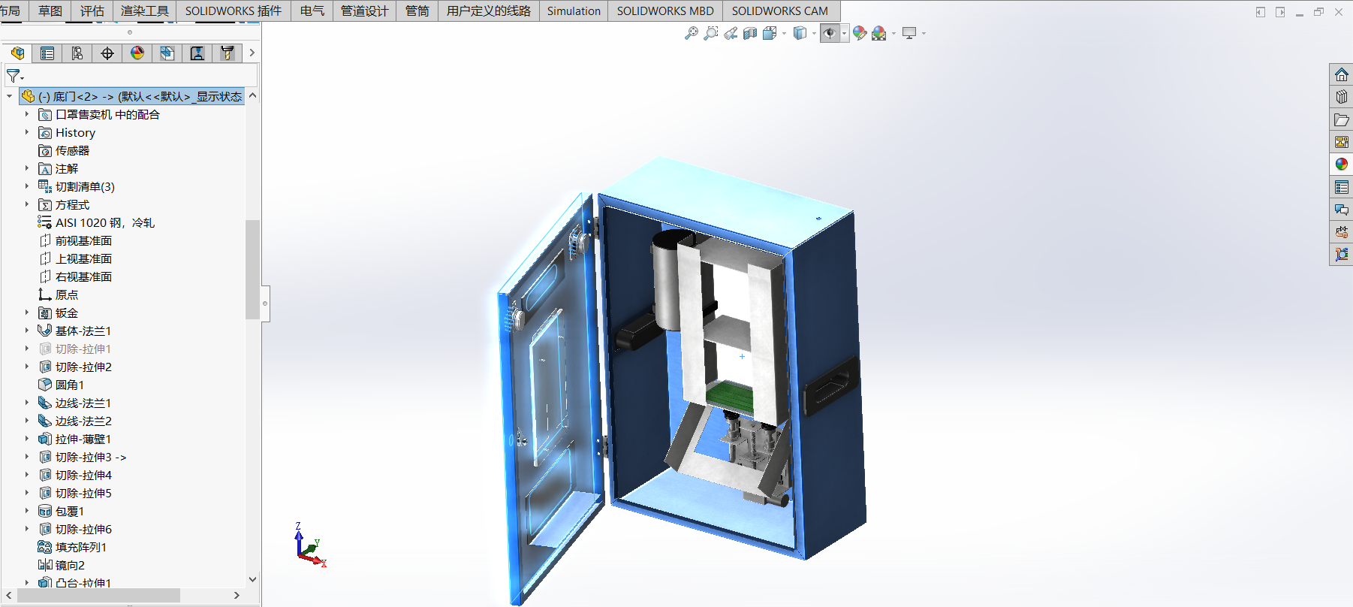Image resolution: width=1353 pixels, height=607 pixels.
Task: Open the Design Library task pane icon
Action: 1342,97
